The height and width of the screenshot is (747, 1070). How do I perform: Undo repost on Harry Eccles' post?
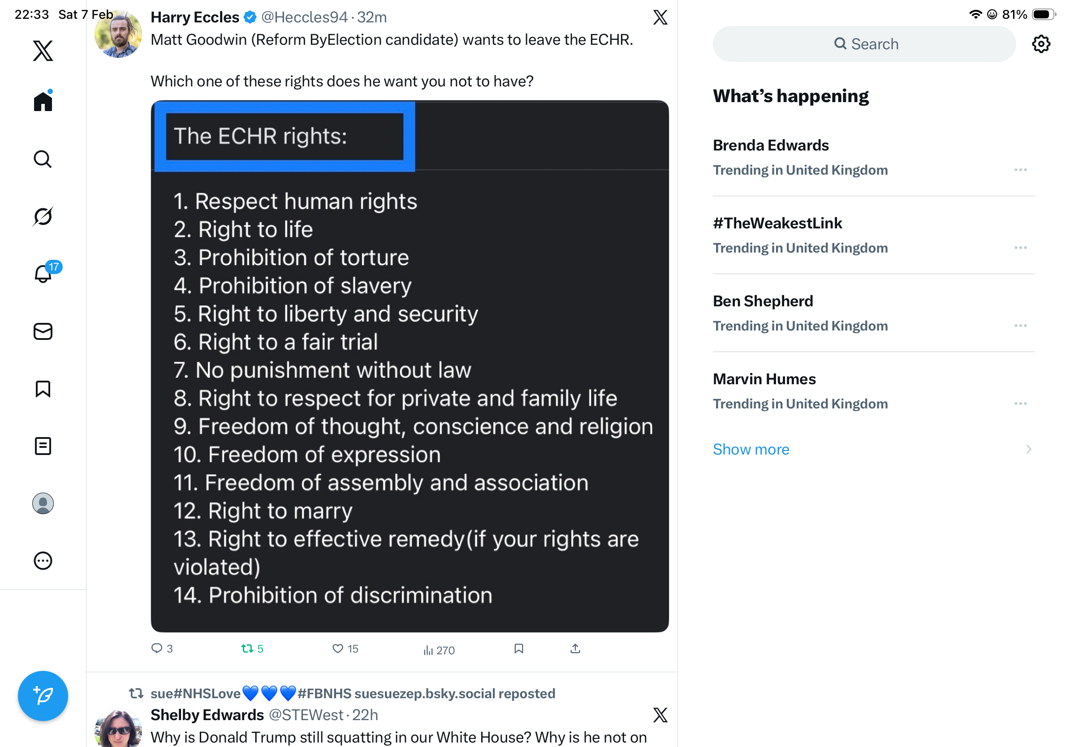247,648
